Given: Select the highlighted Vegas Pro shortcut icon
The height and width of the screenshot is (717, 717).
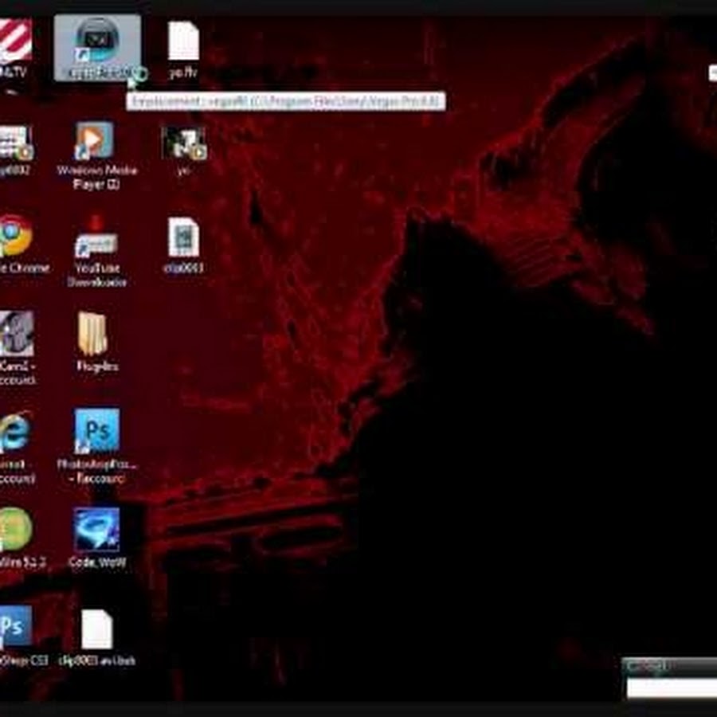Looking at the screenshot, I should pyautogui.click(x=97, y=48).
